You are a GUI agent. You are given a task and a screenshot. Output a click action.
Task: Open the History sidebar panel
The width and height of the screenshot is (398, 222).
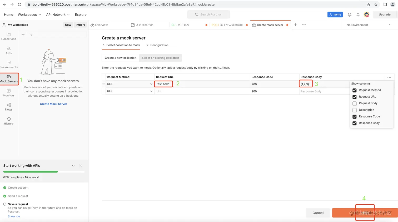(9, 121)
